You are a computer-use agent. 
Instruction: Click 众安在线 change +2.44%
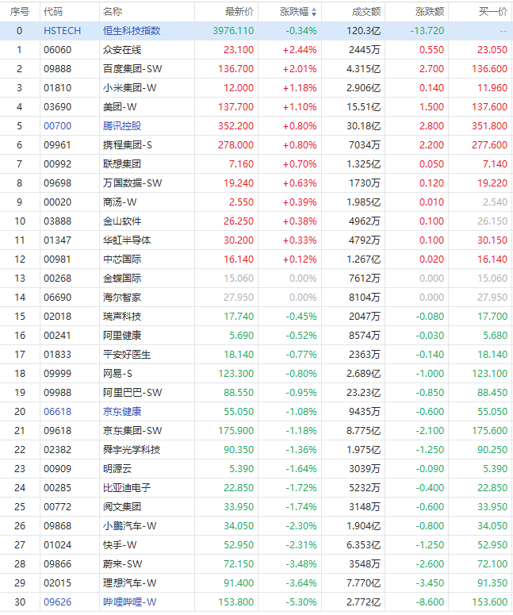coord(300,50)
